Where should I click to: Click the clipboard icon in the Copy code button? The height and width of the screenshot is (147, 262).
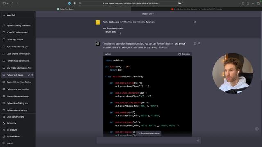point(179,54)
